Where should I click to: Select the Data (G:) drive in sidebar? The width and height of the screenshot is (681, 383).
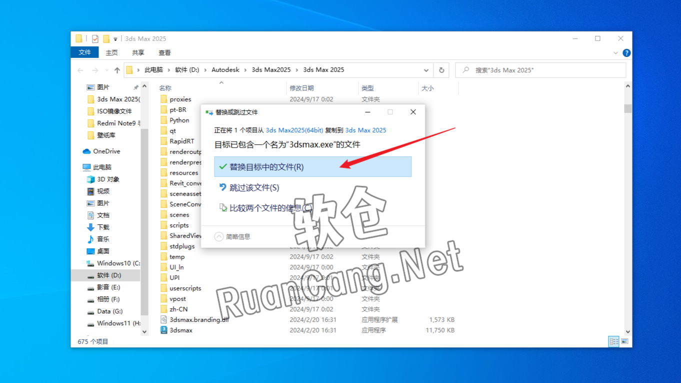pos(104,311)
